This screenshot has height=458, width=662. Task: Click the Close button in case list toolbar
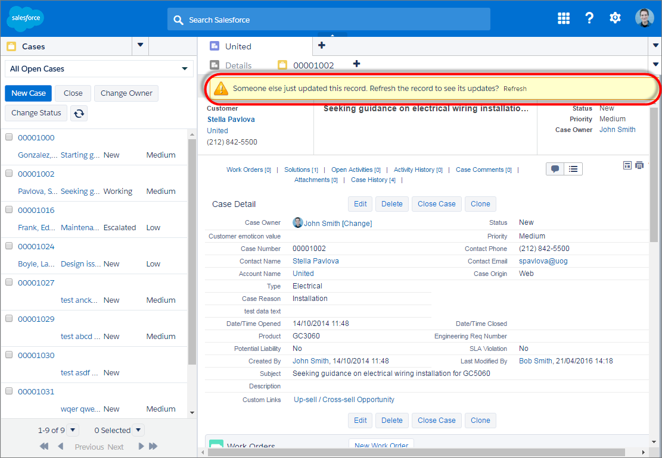[x=73, y=93]
